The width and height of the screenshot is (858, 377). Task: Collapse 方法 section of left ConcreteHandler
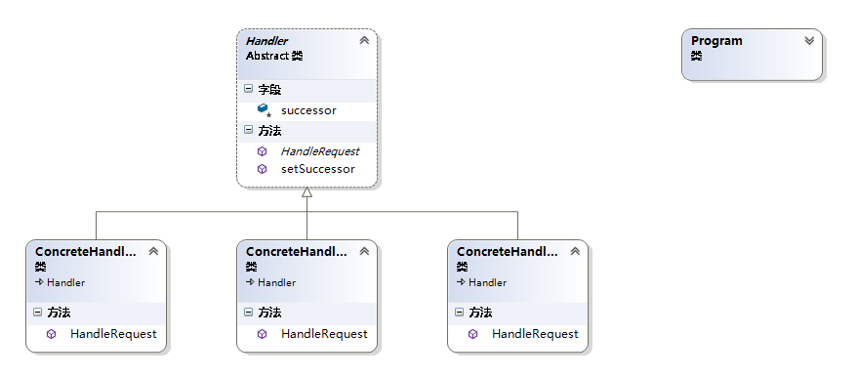point(37,312)
